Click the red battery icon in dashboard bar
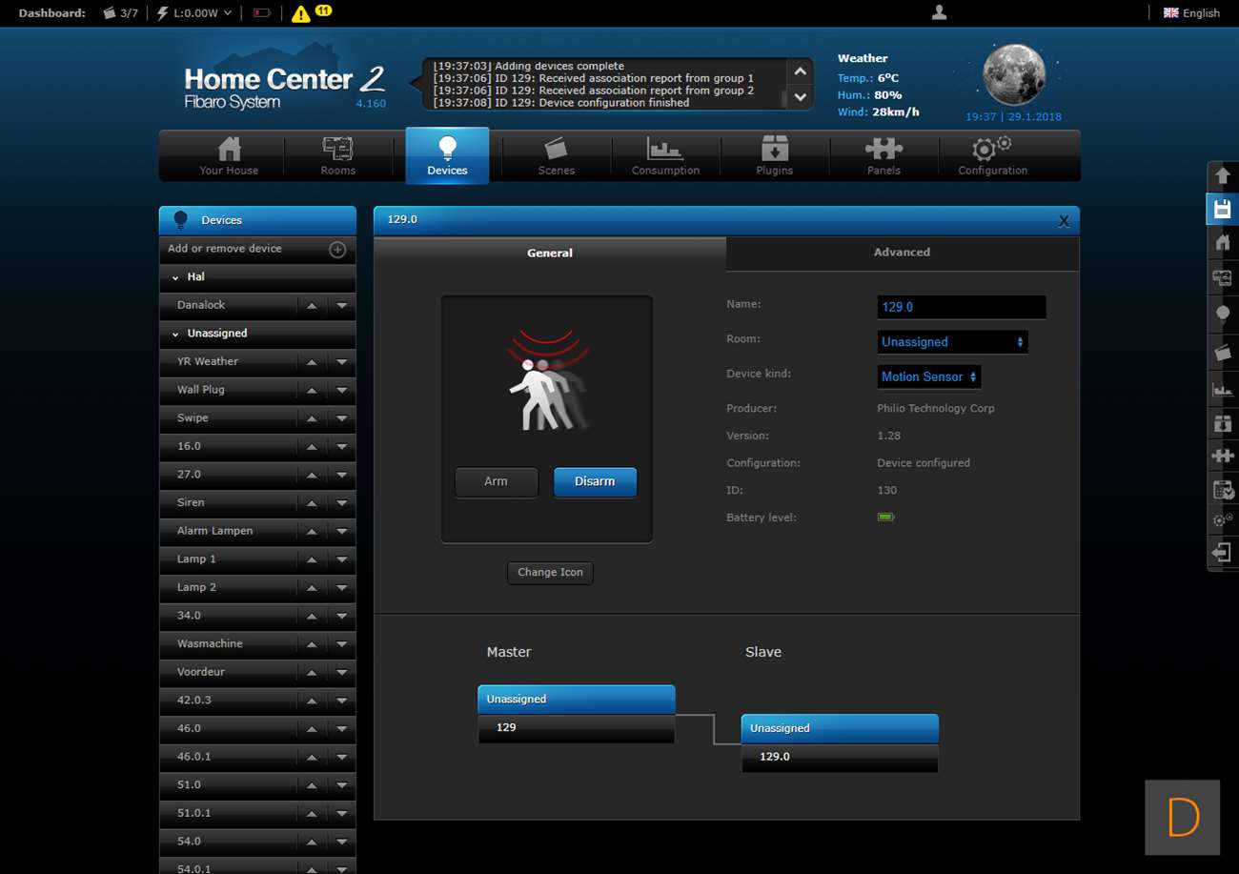This screenshot has width=1239, height=874. click(262, 13)
